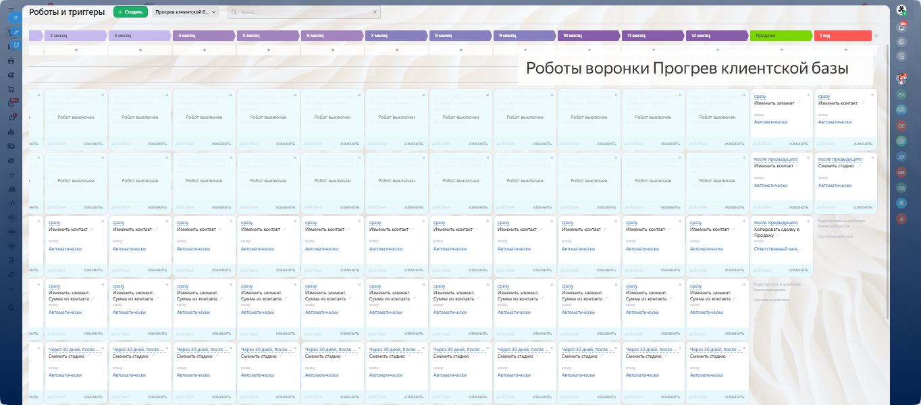921x405 pixels.
Task: Change сразу delay on Изменить контакт in 1 год
Action: point(824,97)
